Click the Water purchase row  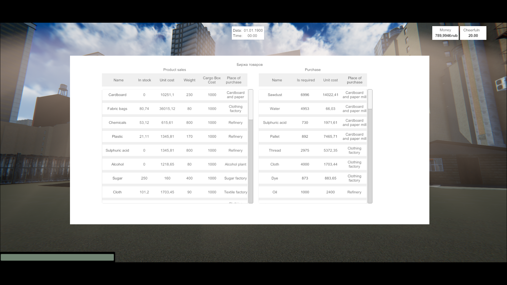(x=313, y=109)
